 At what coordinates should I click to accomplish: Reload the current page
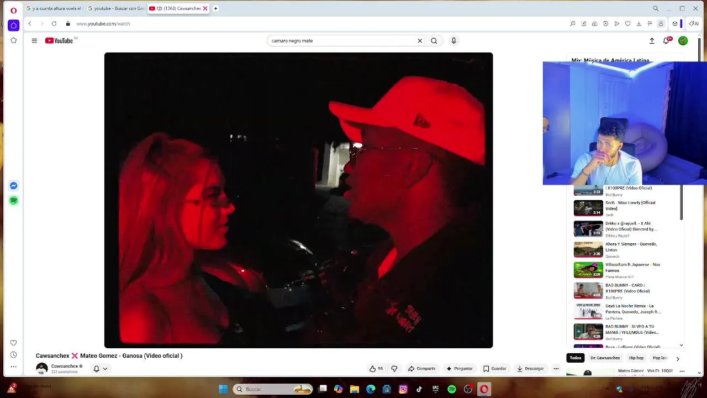[x=54, y=24]
